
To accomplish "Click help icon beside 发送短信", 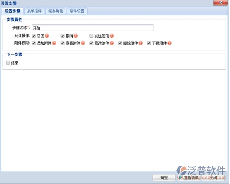I will pyautogui.click(x=112, y=36).
